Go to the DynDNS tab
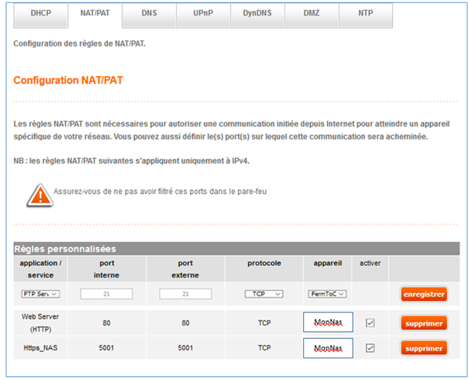The height and width of the screenshot is (380, 469). coord(257,14)
